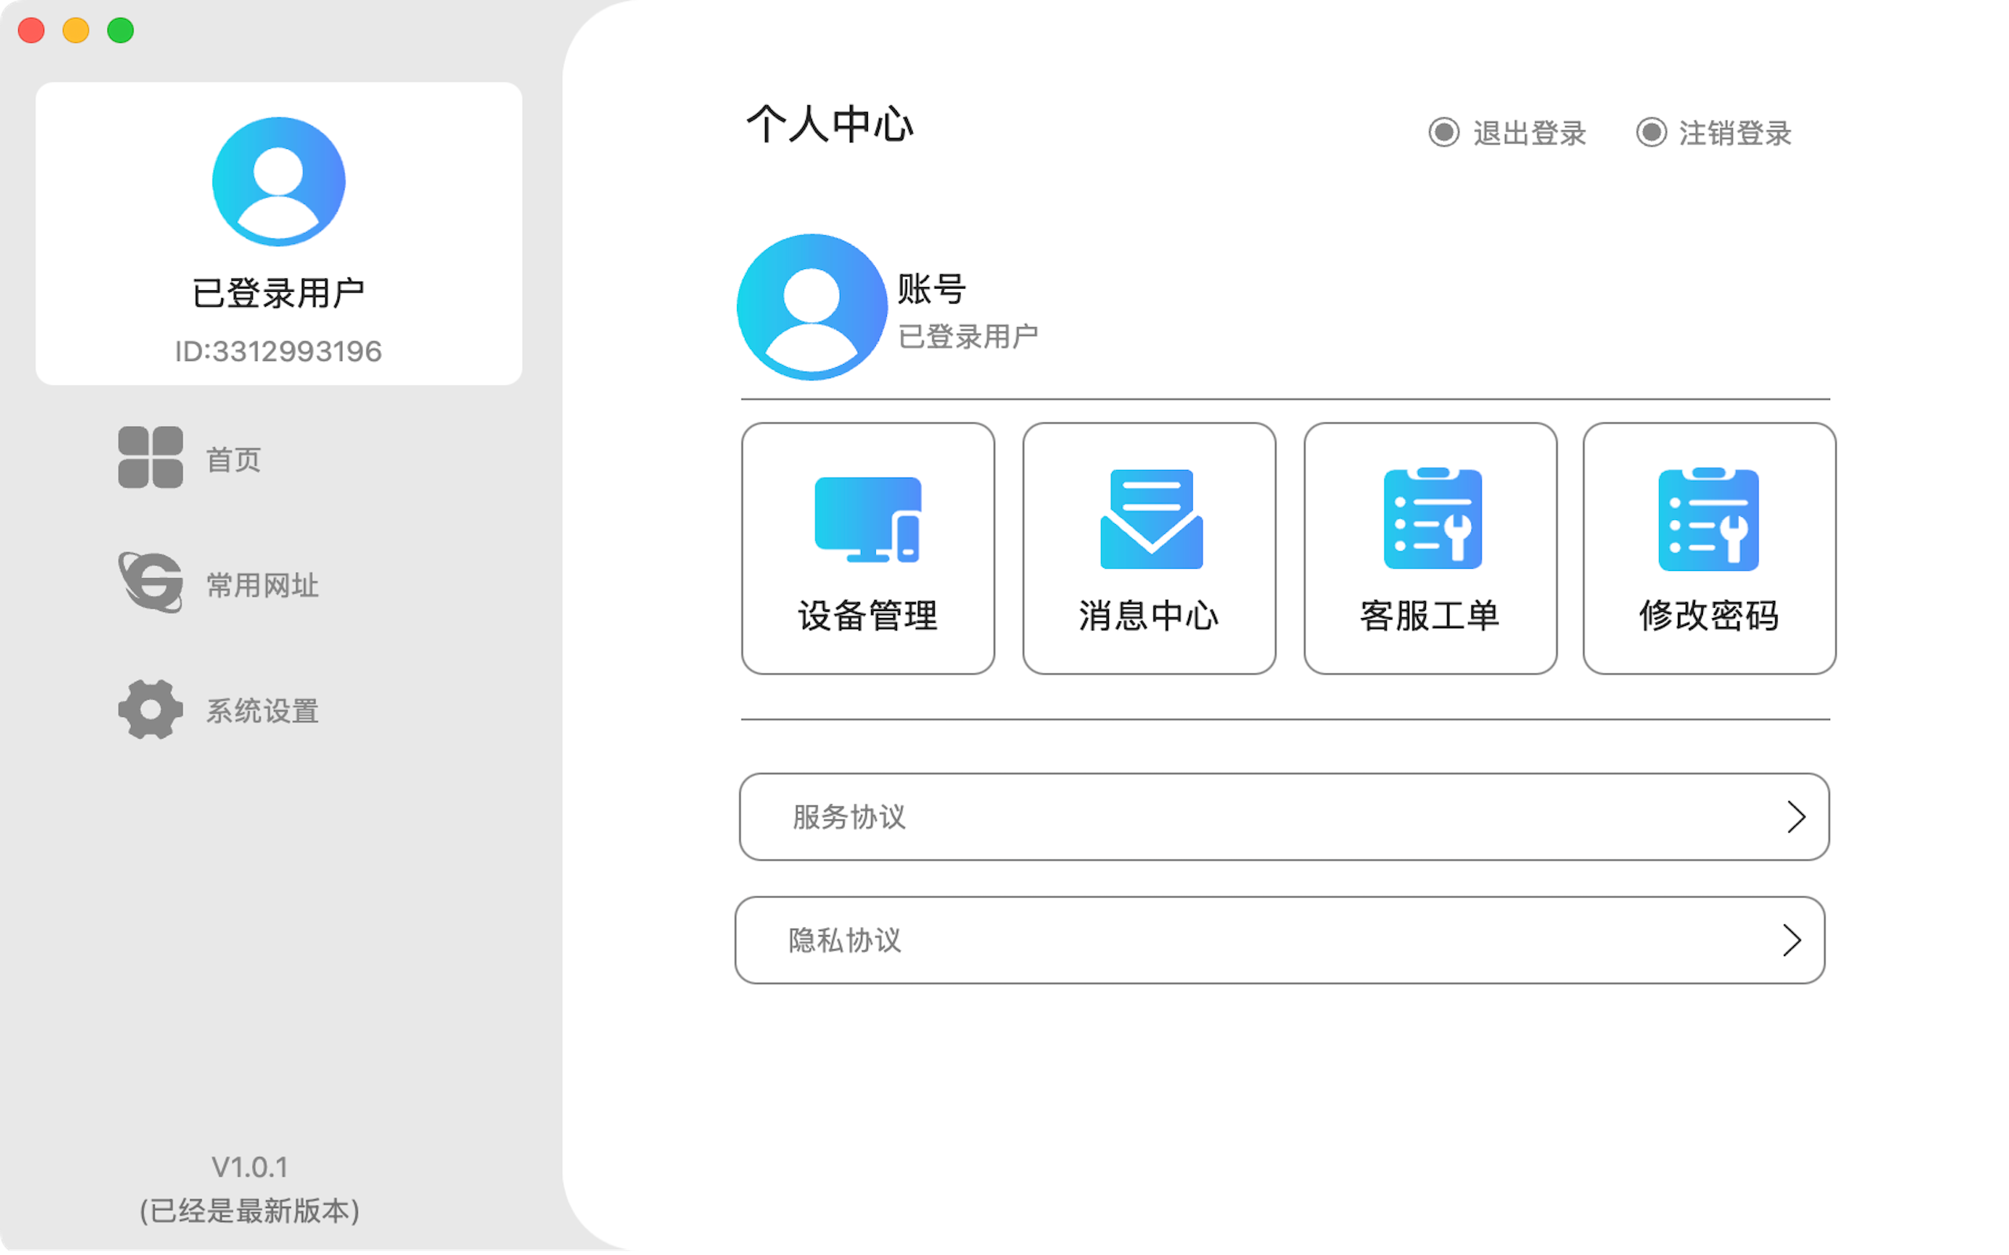Click the 个人中心 page title
2009x1255 pixels.
(830, 125)
